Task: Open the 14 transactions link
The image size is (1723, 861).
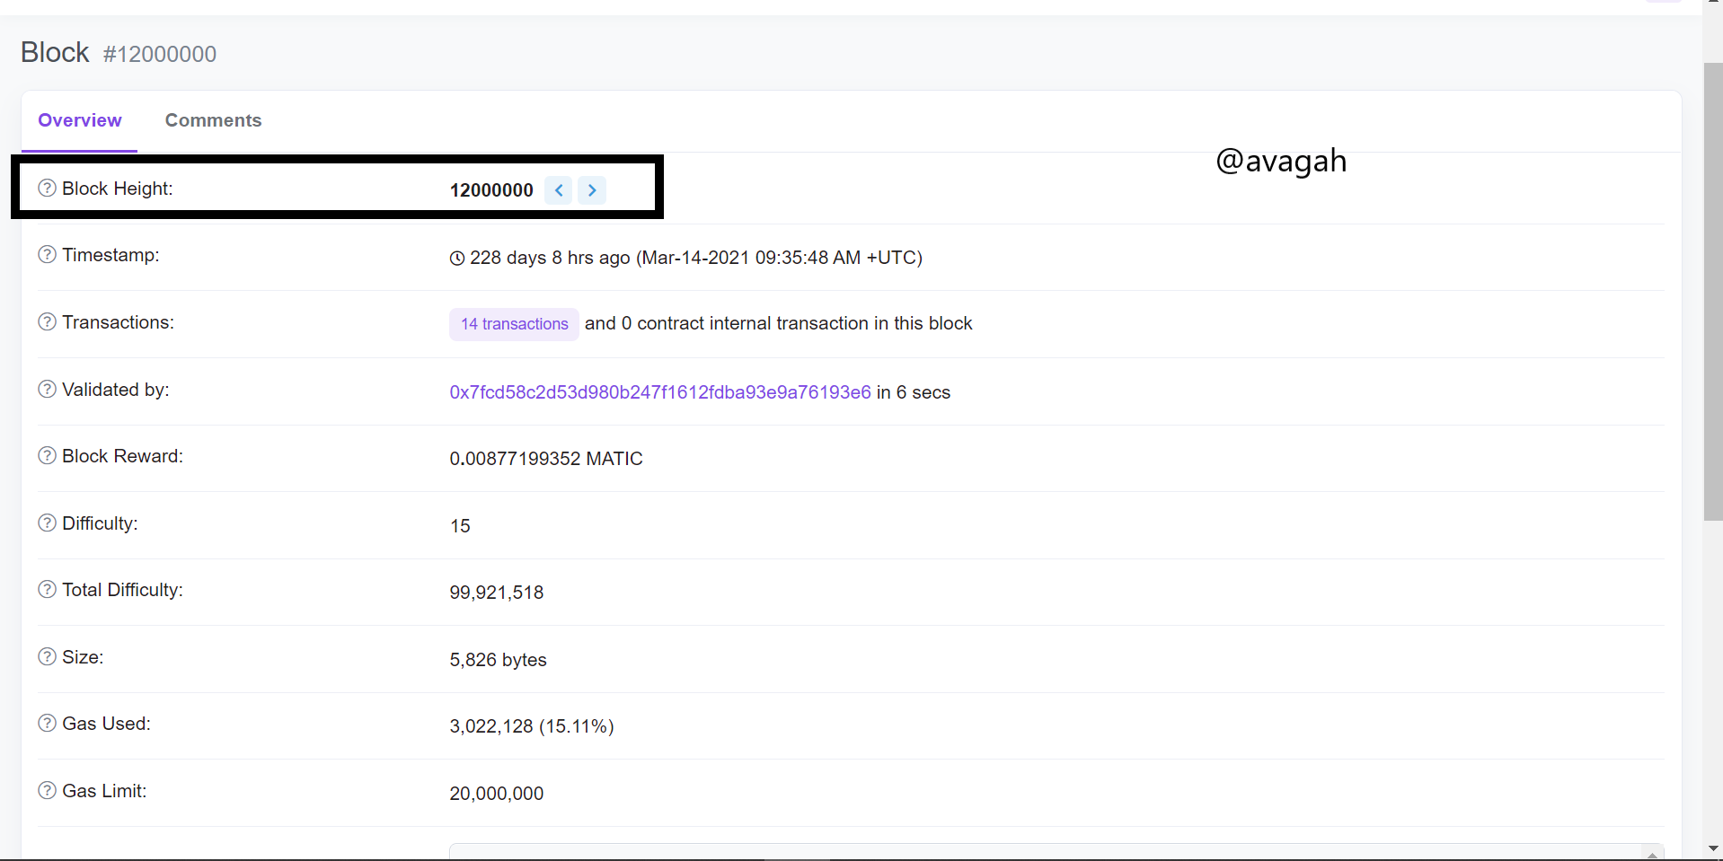Action: pos(514,324)
